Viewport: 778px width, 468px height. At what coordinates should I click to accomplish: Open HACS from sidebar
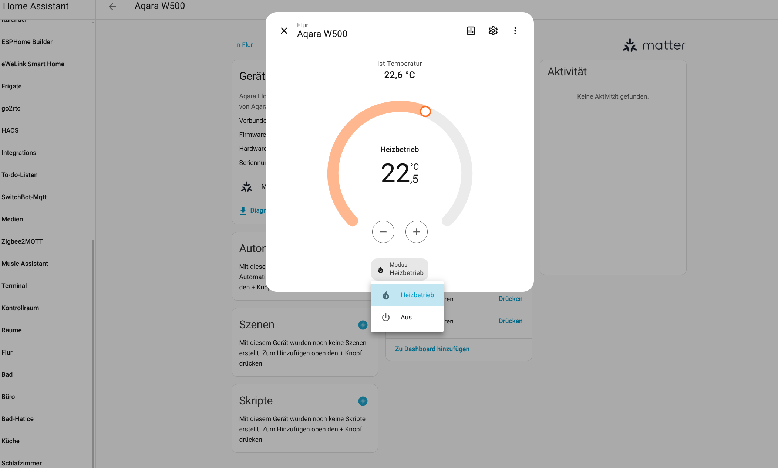pyautogui.click(x=10, y=130)
